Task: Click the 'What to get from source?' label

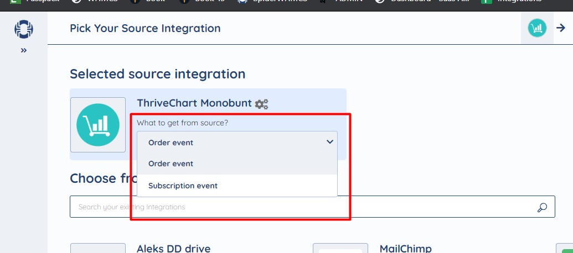Action: (x=182, y=123)
